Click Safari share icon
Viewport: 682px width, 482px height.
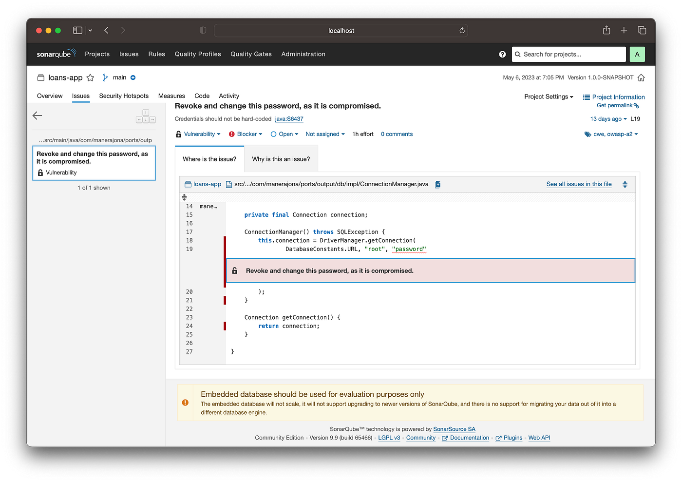(606, 30)
